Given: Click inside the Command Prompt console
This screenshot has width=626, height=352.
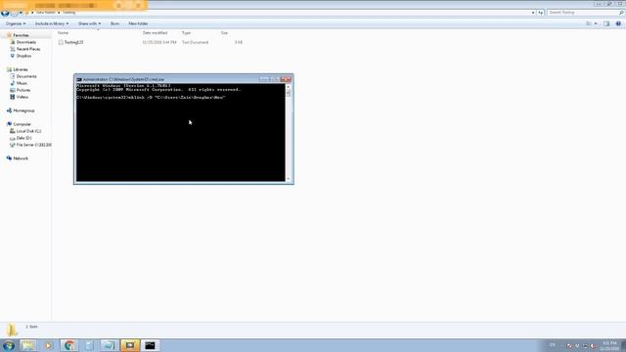Looking at the screenshot, I should (x=180, y=132).
